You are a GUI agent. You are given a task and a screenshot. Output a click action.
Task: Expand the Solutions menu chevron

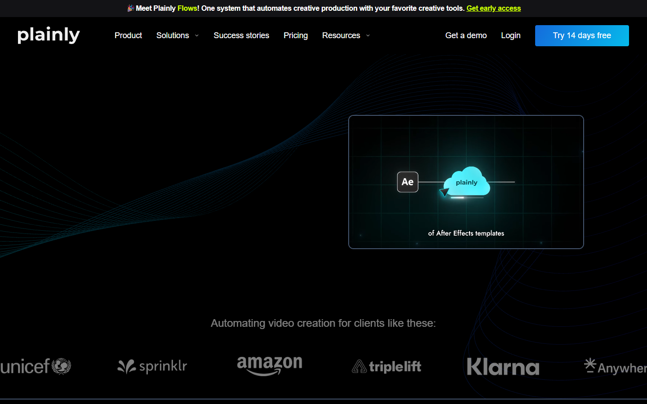coord(197,35)
